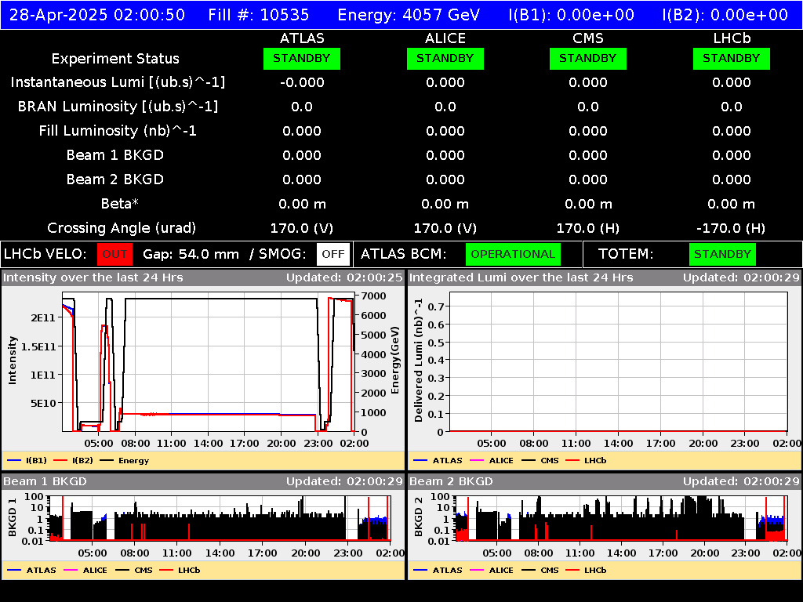Click the CMS legend entry under Beam 2 BKGD
This screenshot has height=602, width=803.
[540, 571]
